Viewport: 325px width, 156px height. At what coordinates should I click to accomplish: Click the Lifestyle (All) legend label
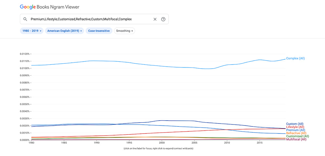[x=295, y=127]
